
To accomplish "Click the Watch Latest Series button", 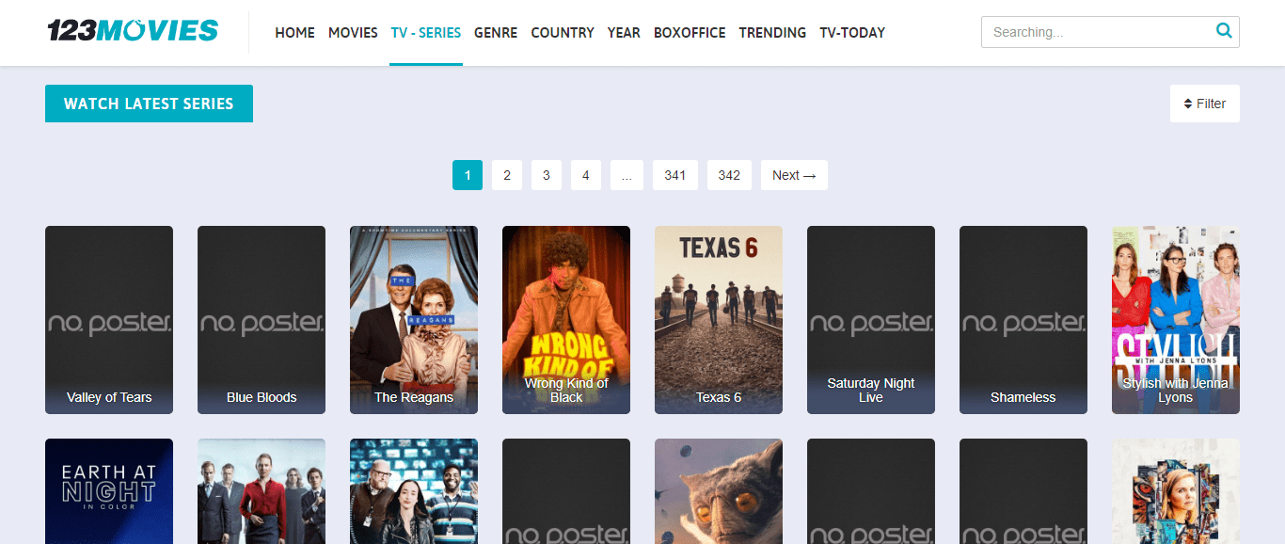I will pos(149,104).
